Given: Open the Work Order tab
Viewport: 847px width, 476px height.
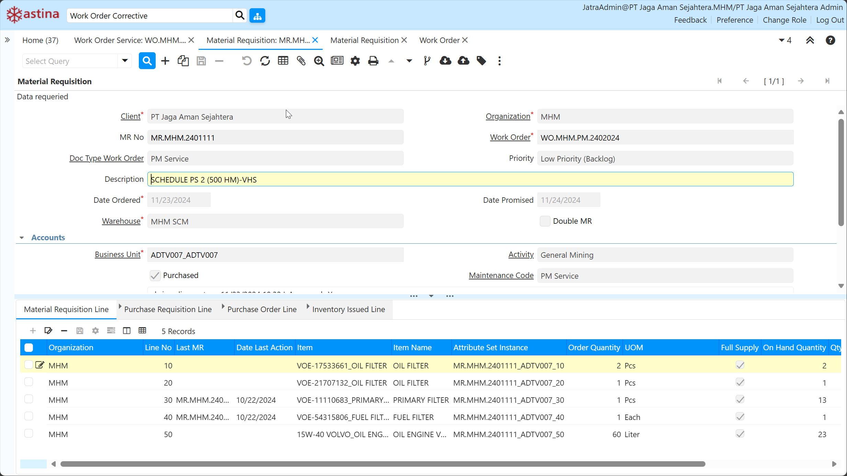Looking at the screenshot, I should (439, 40).
